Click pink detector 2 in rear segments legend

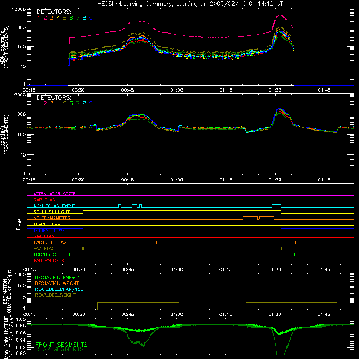pos(45,104)
